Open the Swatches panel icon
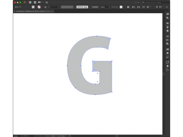This screenshot has height=137, width=183. (x=168, y=23)
